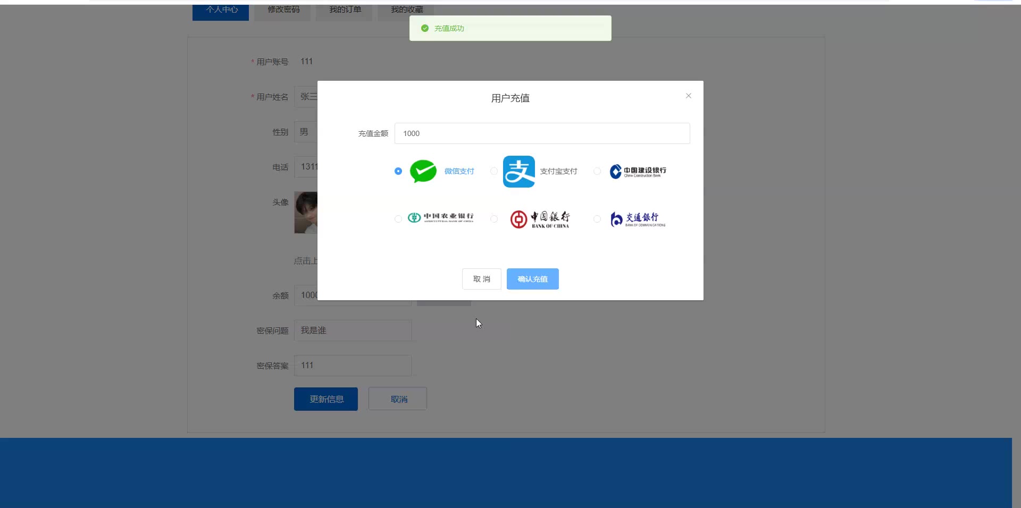Select the 交通银行 radio button
Image resolution: width=1021 pixels, height=508 pixels.
click(597, 219)
